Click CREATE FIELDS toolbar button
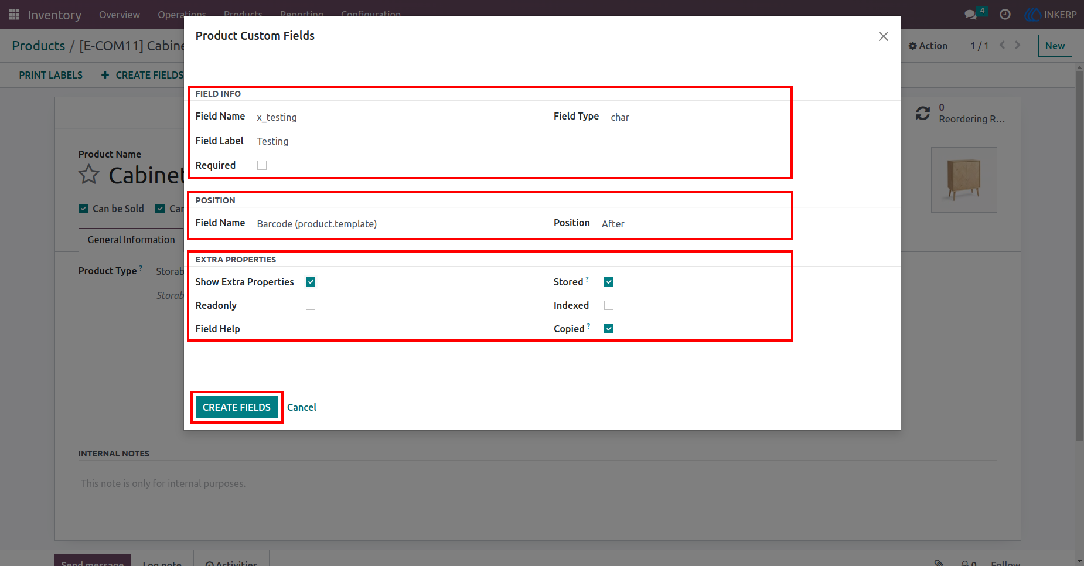The height and width of the screenshot is (566, 1084). click(x=142, y=75)
